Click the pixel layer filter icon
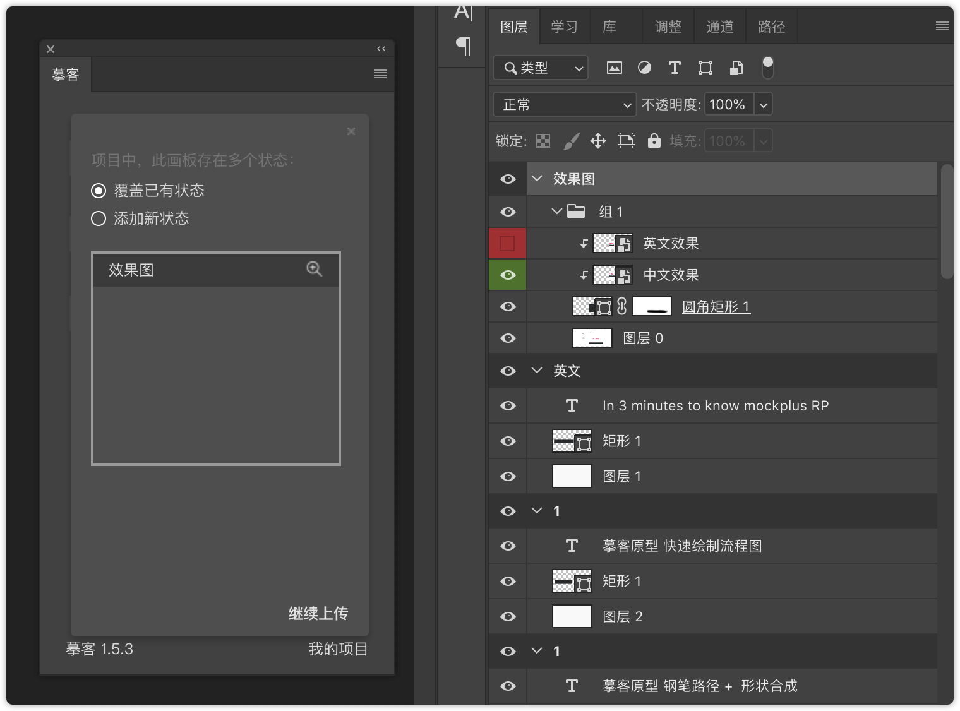960x711 pixels. [x=614, y=68]
